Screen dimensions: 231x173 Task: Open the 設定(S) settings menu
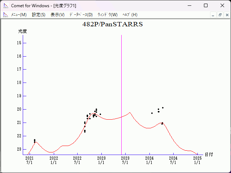pos(39,15)
